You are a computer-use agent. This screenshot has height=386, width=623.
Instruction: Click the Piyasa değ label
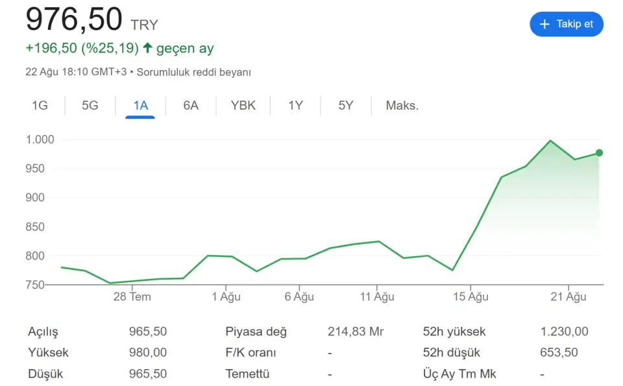[256, 332]
